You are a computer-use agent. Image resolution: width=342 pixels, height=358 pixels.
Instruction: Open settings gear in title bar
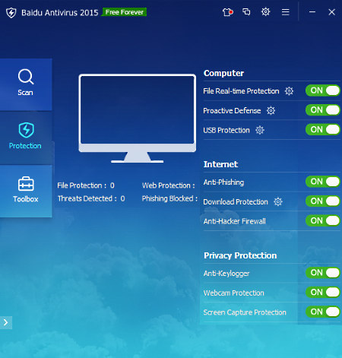tap(265, 12)
